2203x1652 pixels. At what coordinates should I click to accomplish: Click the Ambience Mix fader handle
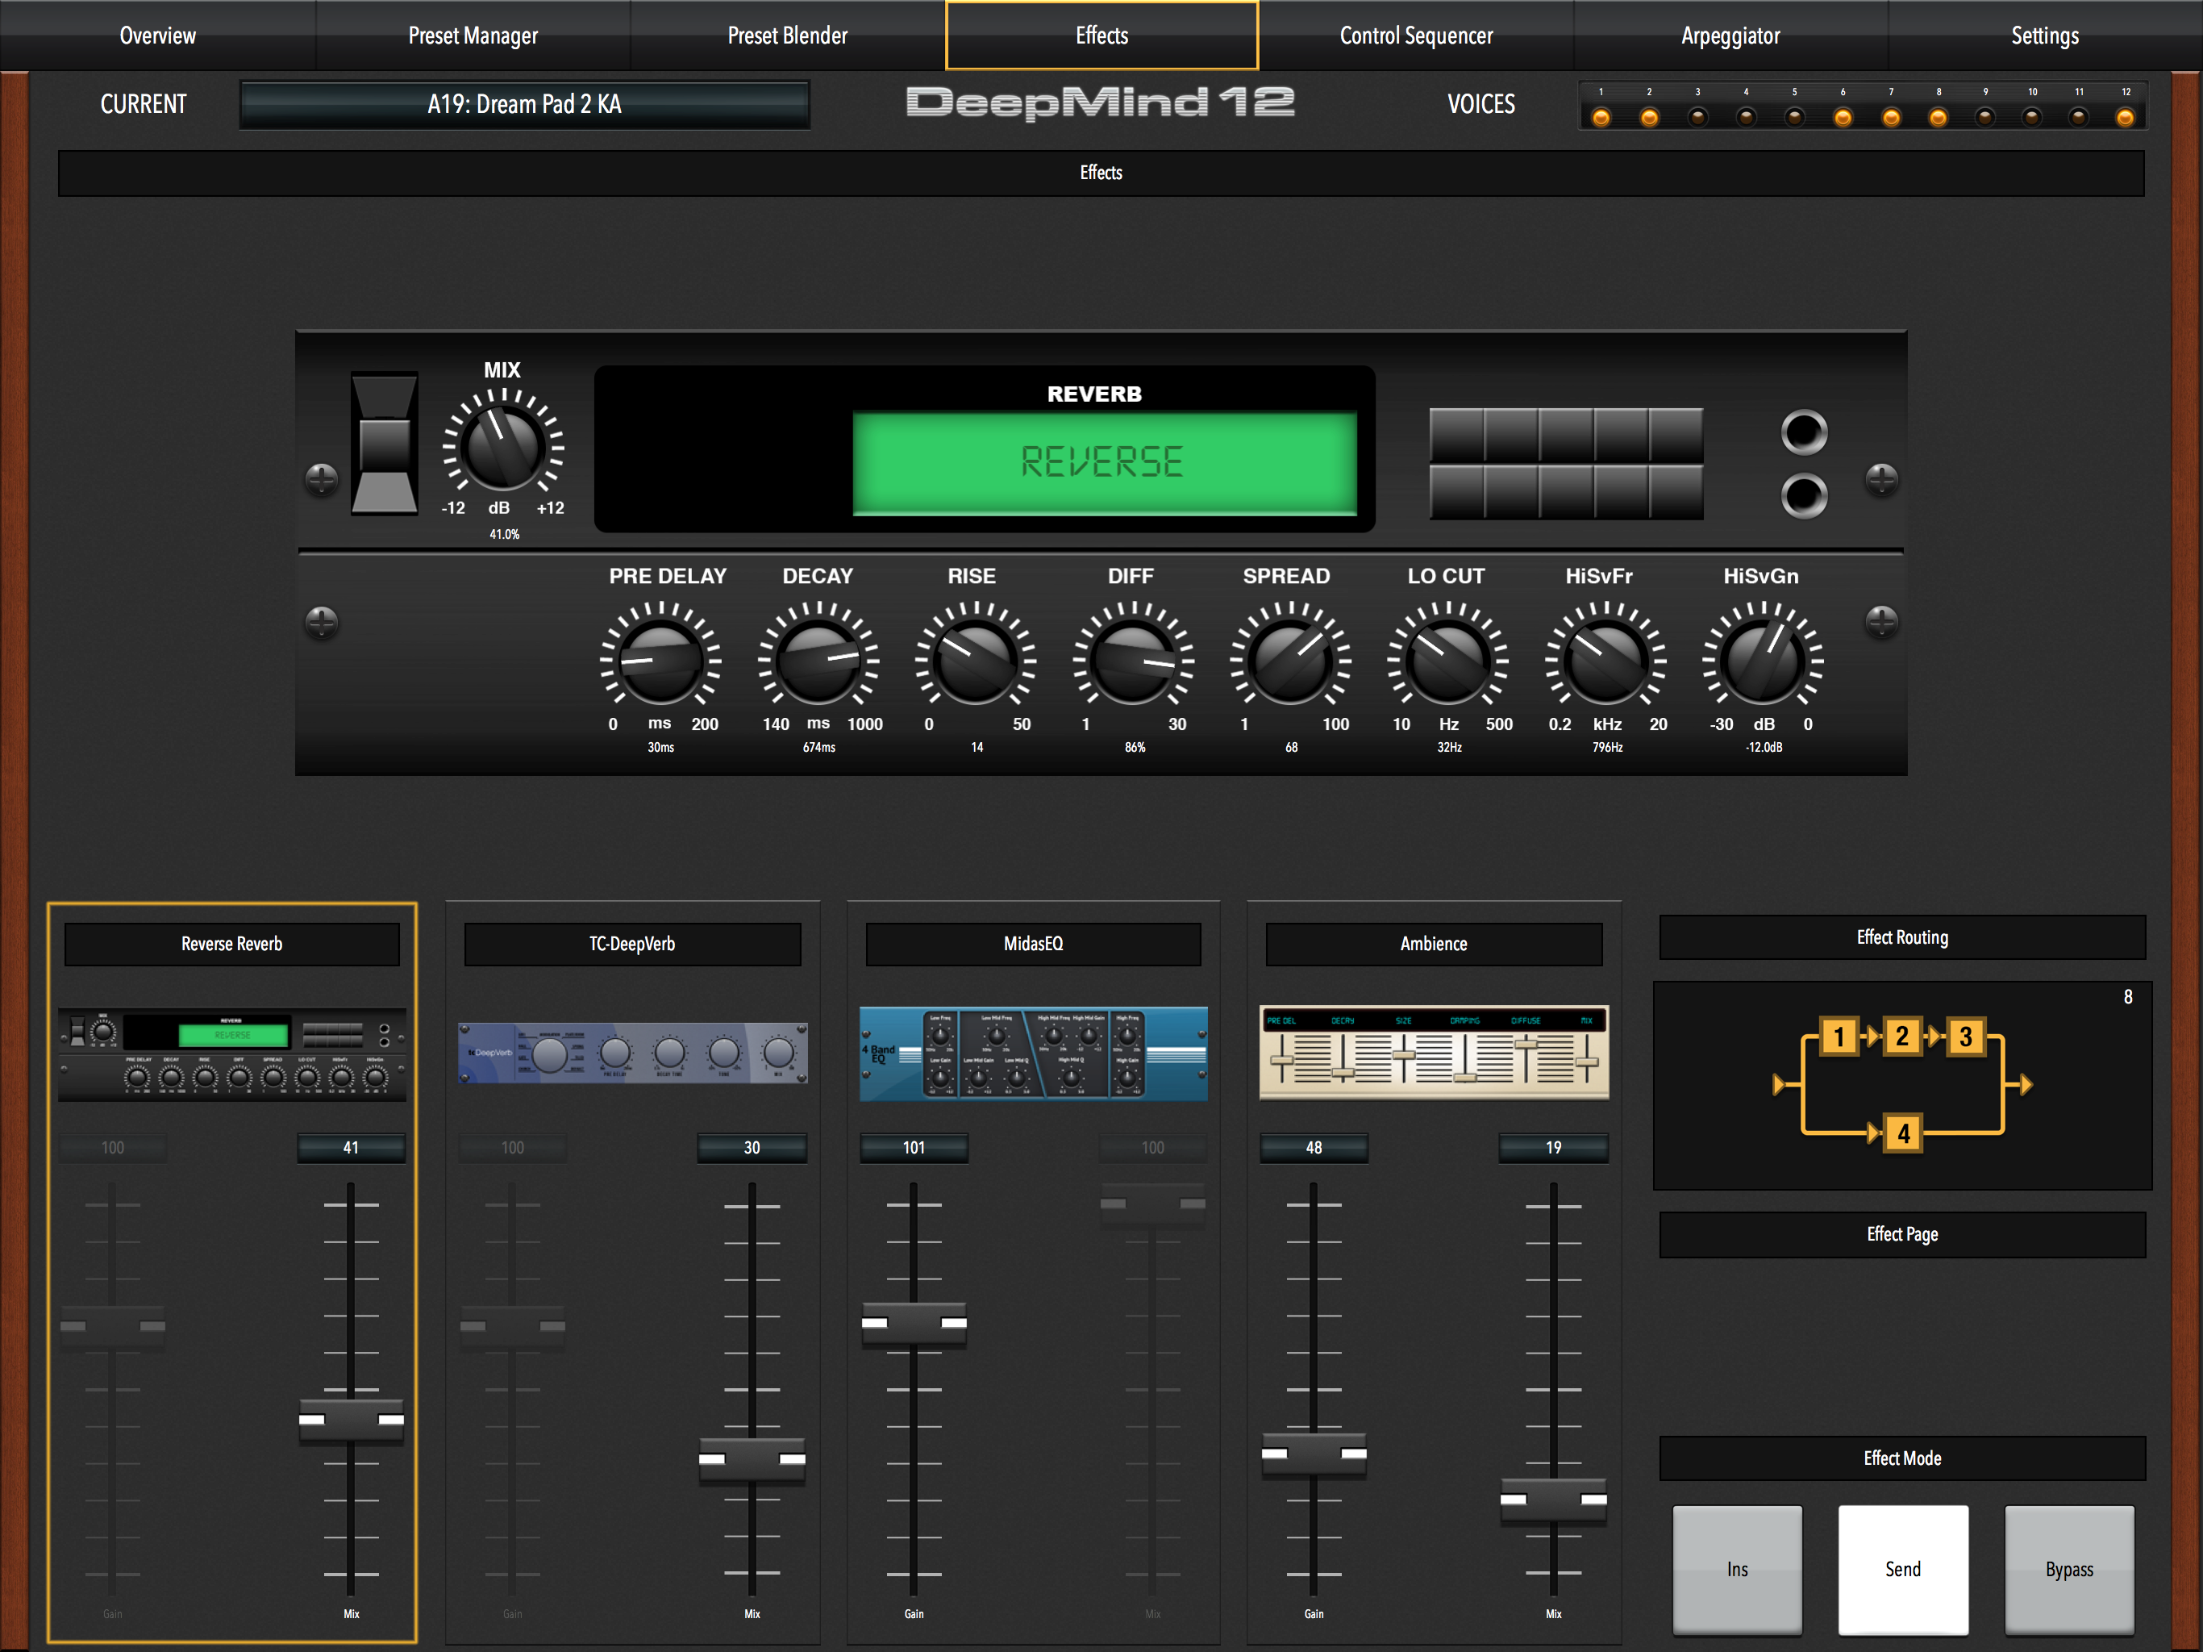pos(1552,1499)
